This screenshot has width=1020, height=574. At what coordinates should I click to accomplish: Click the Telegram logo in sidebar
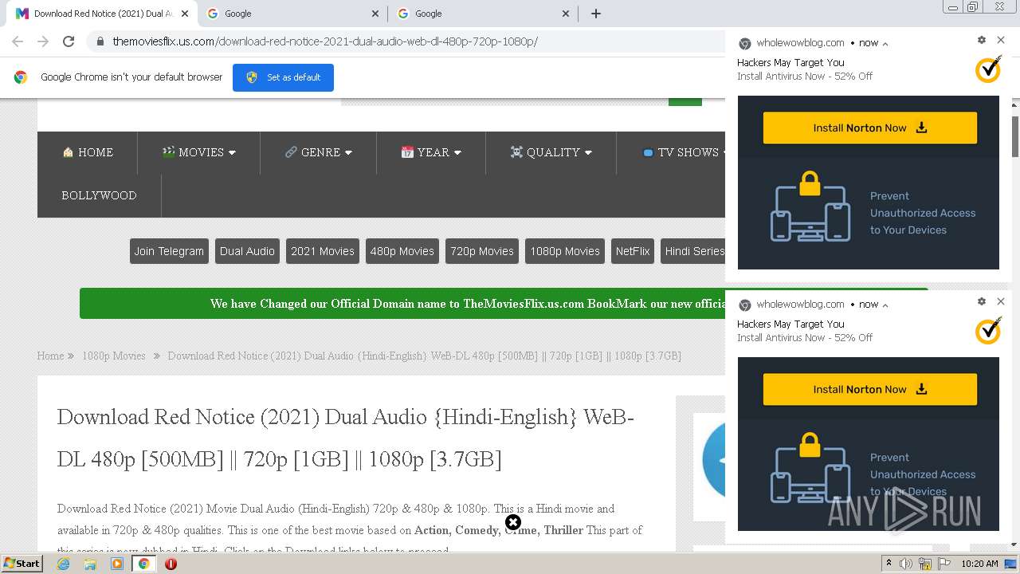(x=714, y=461)
